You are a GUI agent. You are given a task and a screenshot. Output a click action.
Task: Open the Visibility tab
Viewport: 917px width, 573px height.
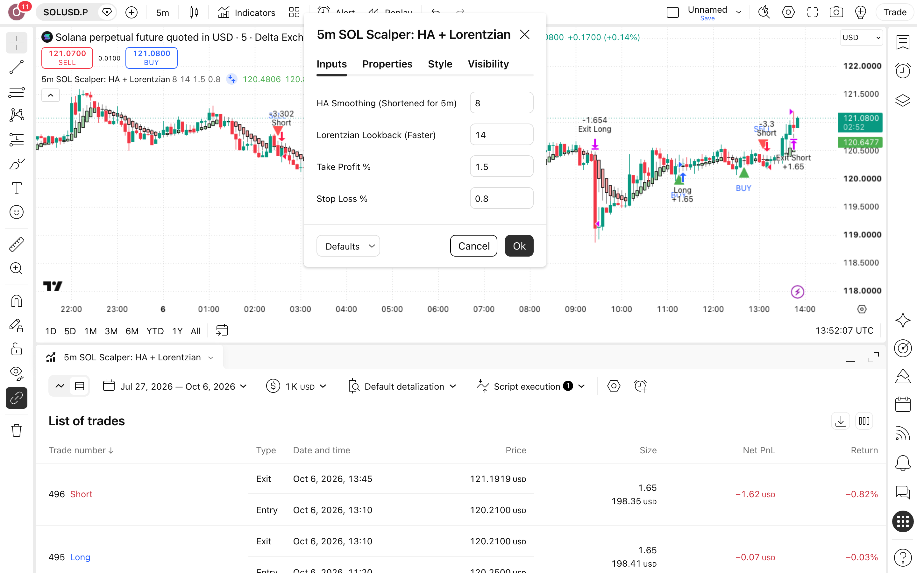click(x=488, y=64)
